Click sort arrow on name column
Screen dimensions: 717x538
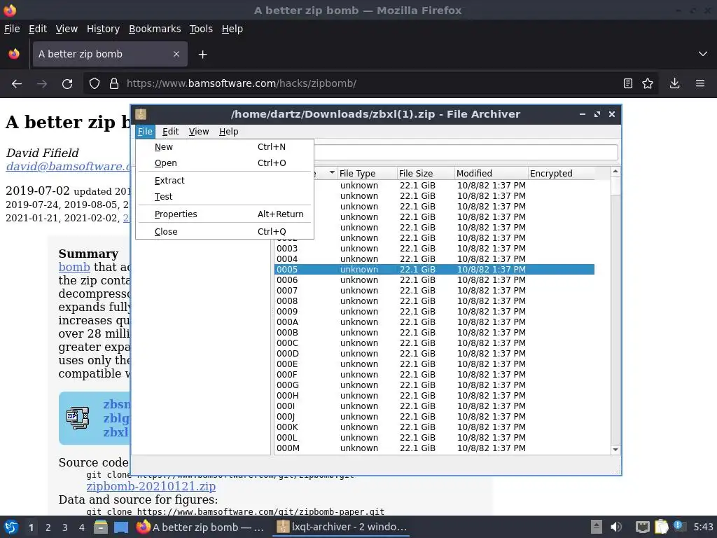point(332,172)
